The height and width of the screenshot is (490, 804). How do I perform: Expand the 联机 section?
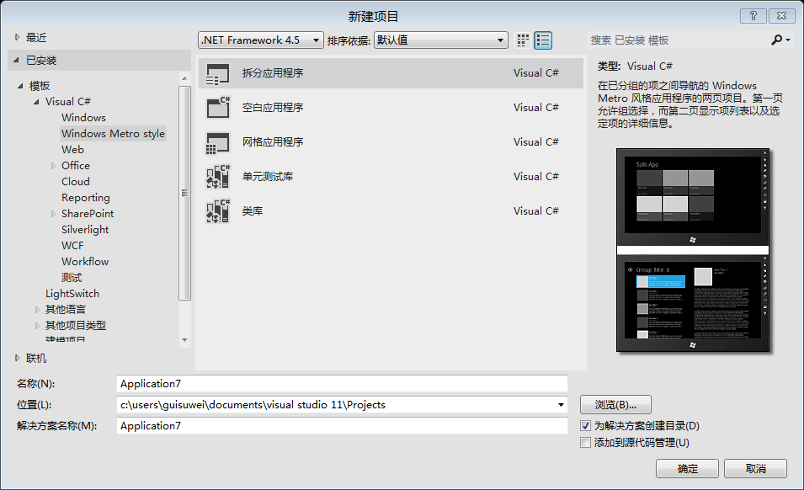coord(18,358)
